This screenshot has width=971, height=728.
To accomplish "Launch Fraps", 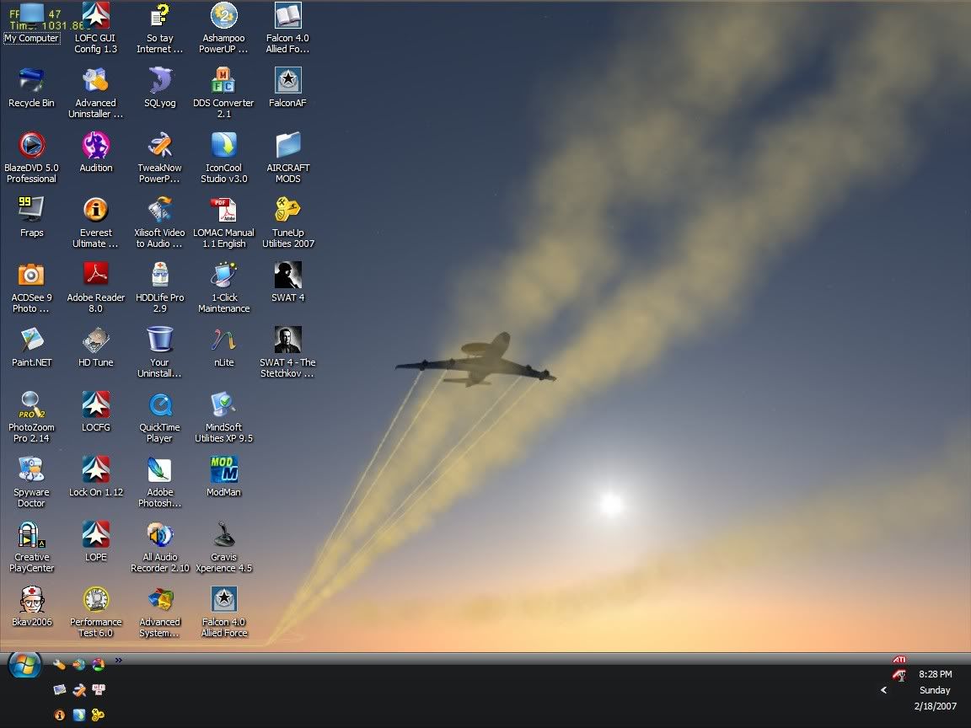I will point(31,208).
